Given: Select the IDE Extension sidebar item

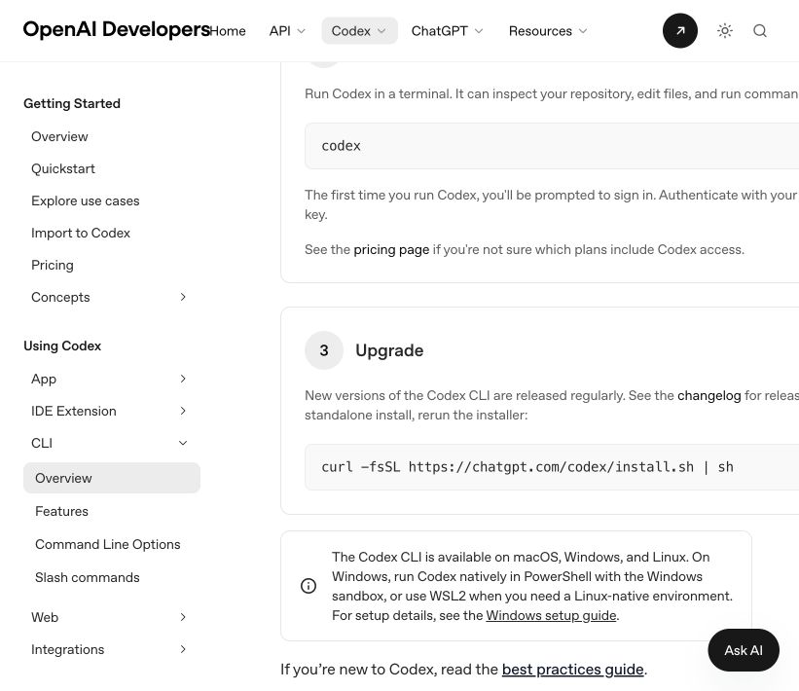Looking at the screenshot, I should 74,411.
